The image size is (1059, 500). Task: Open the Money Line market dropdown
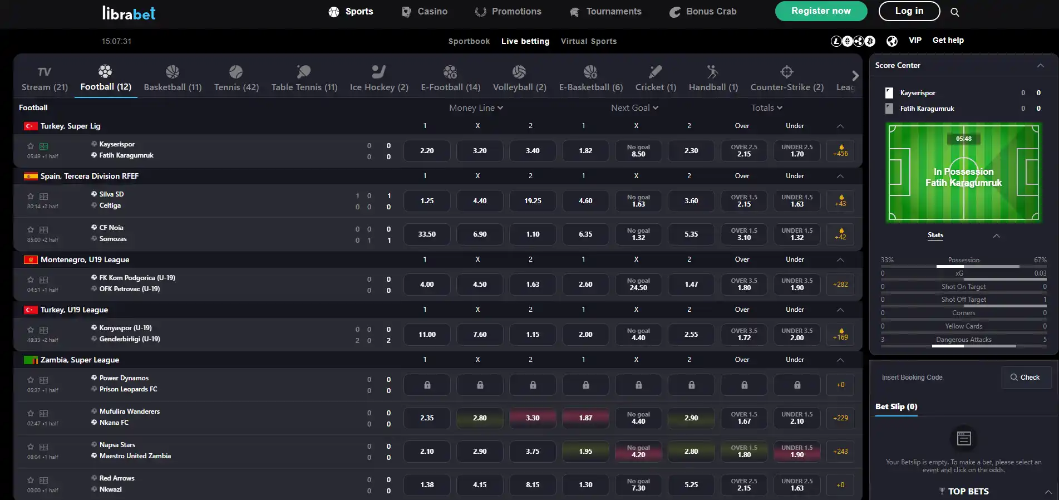[x=476, y=108]
